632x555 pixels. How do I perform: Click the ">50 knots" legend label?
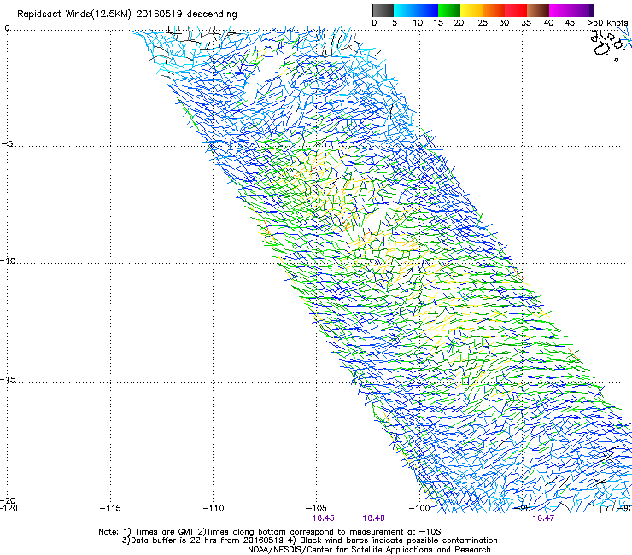coord(607,23)
